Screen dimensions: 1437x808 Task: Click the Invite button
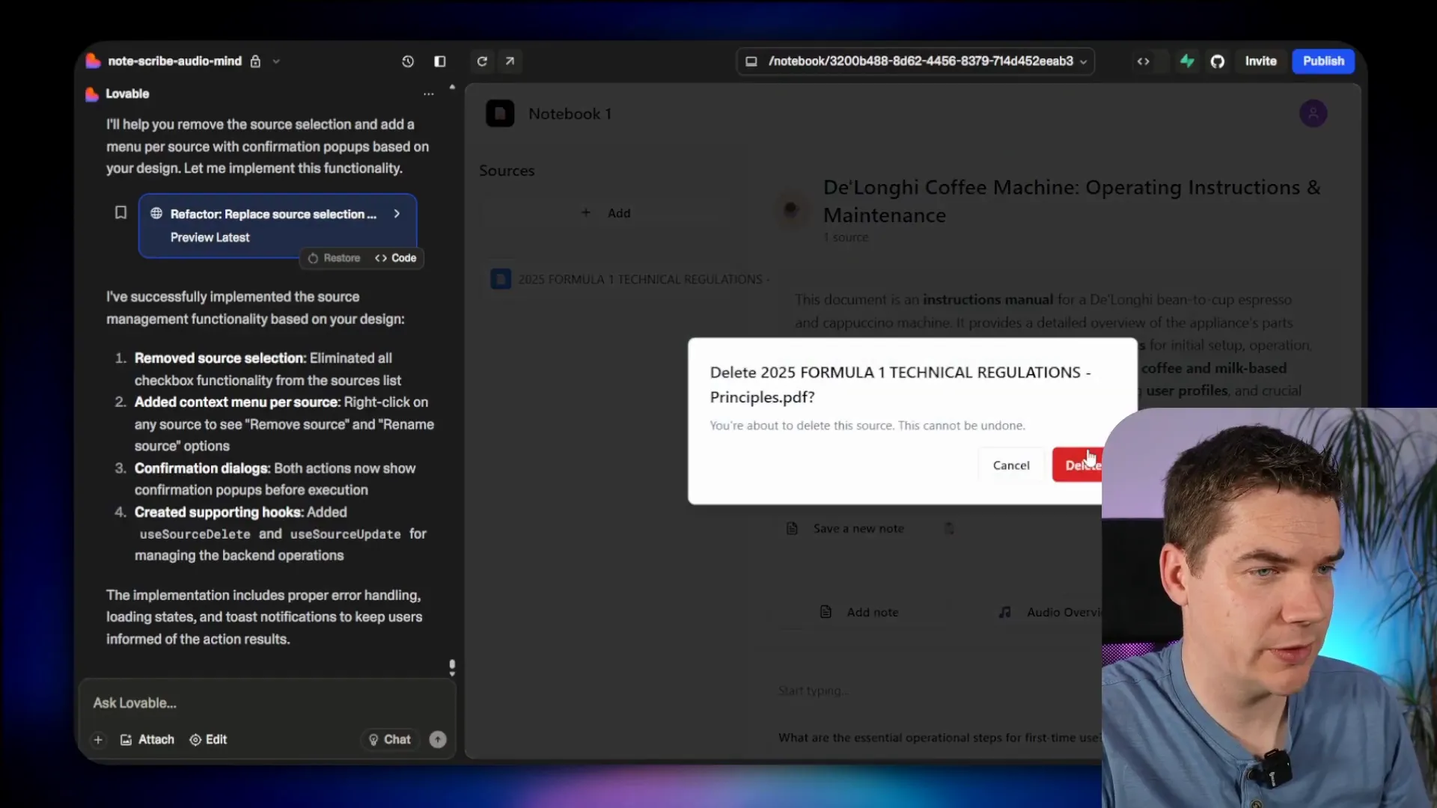1260,61
